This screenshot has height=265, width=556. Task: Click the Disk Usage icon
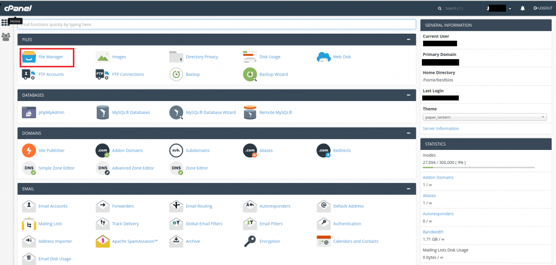coord(250,57)
